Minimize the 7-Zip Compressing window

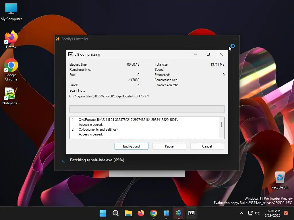(x=195, y=54)
